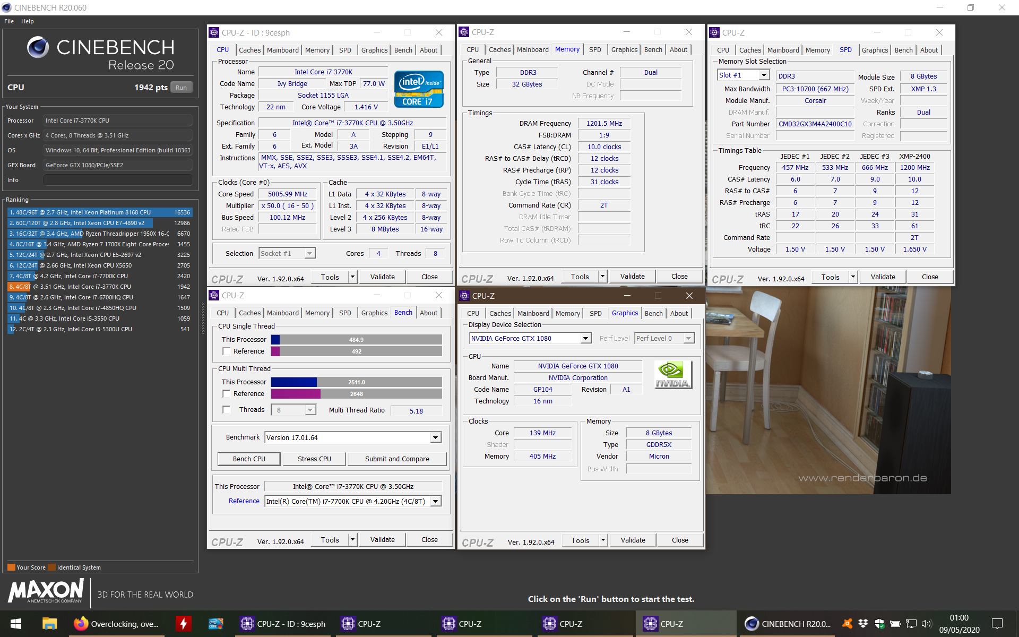
Task: Click Close in the SPD window
Action: click(x=930, y=277)
